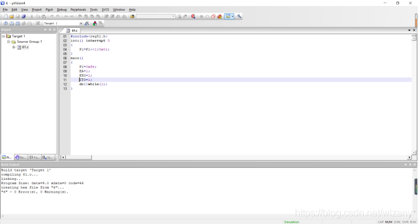Open the window layout dropdown button
The height and width of the screenshot is (224, 418).
233,16
